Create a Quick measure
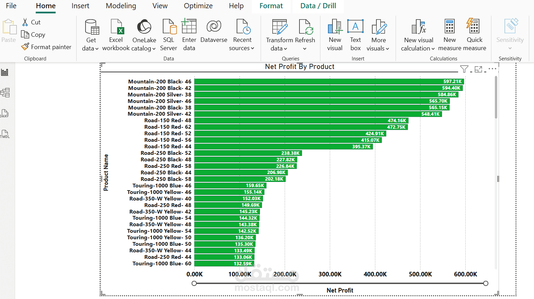This screenshot has height=299, width=534. (475, 35)
